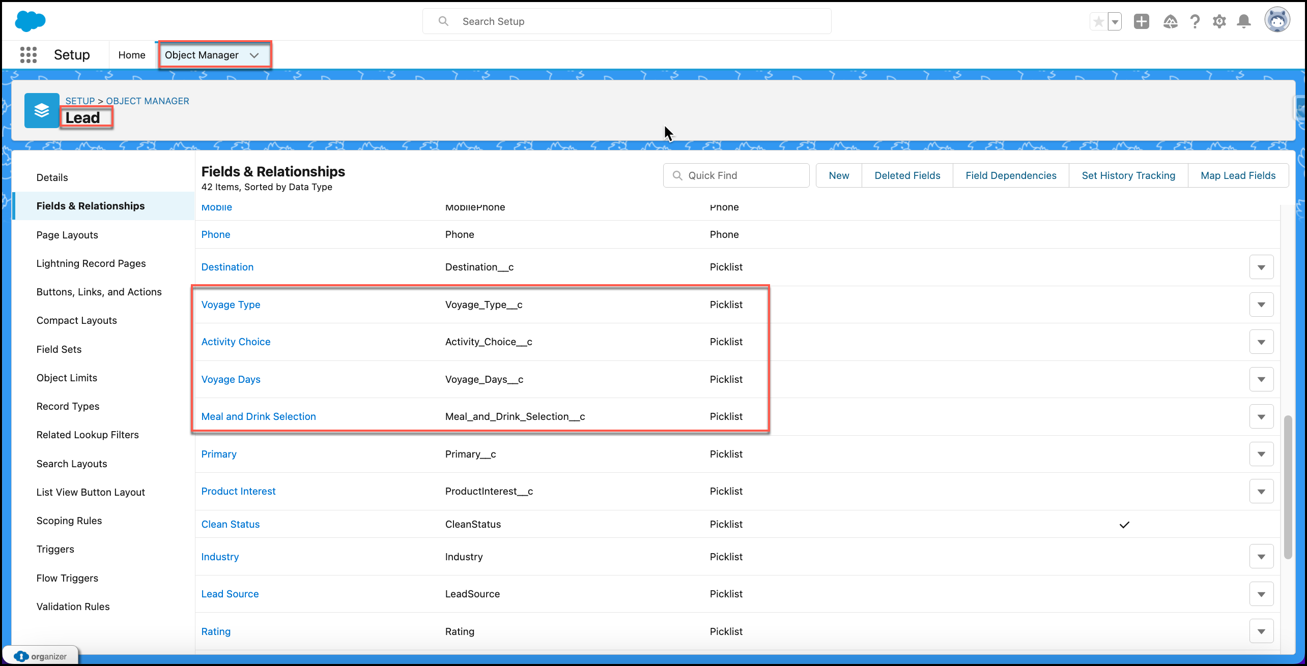Open the global actions plus icon
Screen dimensions: 1307x666
coord(1142,21)
